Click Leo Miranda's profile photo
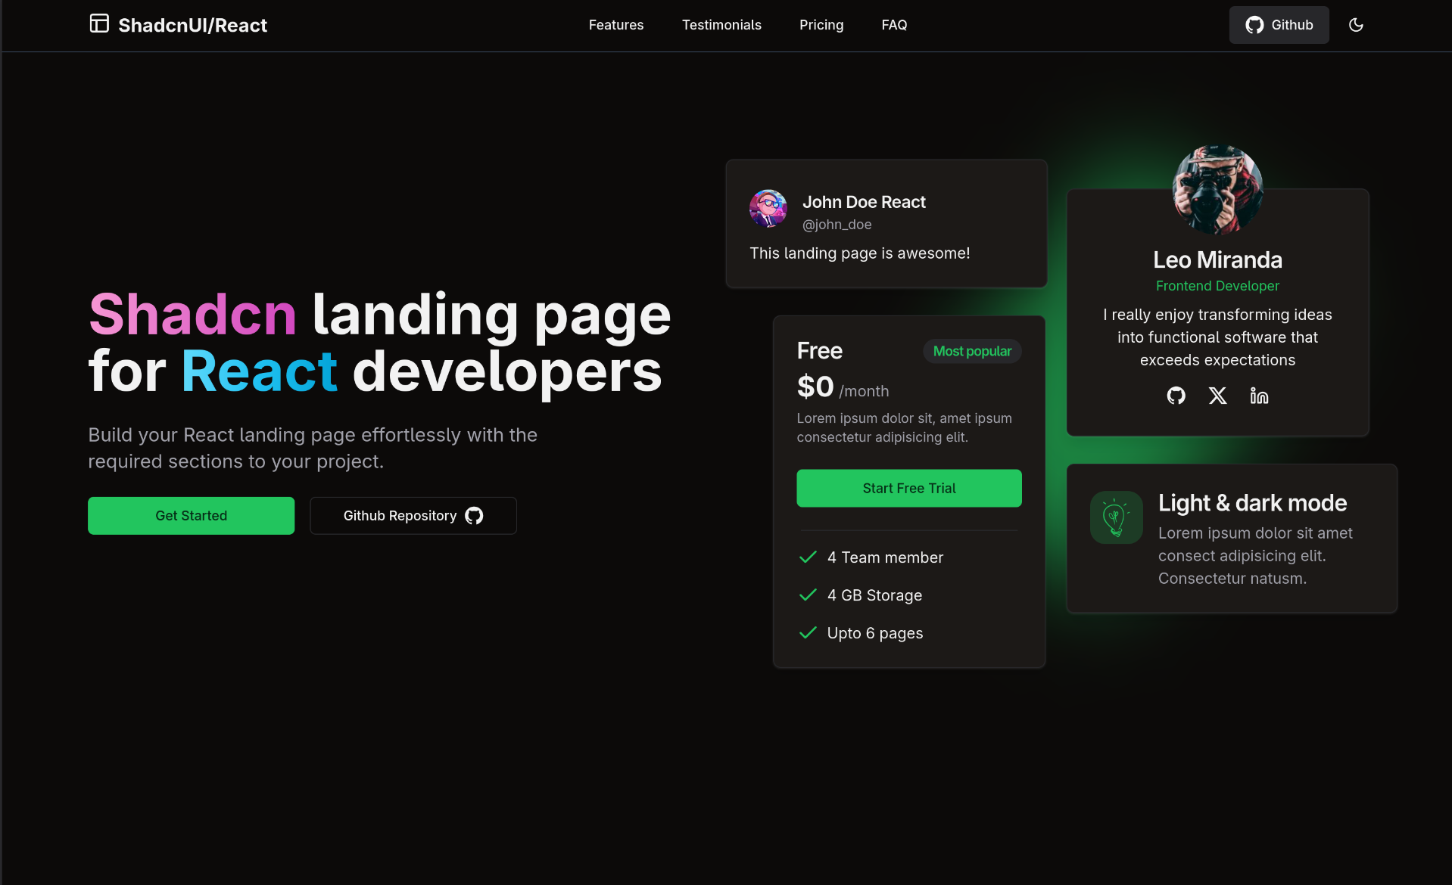Screen dimensions: 1452x885 (x=1217, y=190)
